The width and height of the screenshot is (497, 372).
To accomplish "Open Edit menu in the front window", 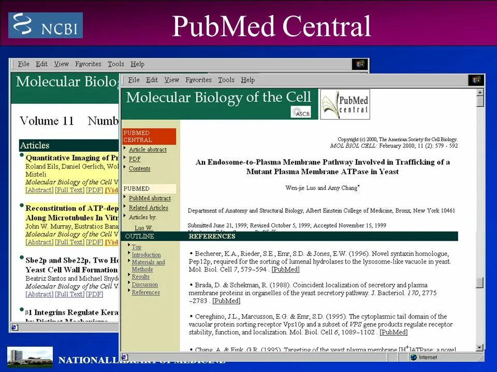I will click(x=152, y=80).
